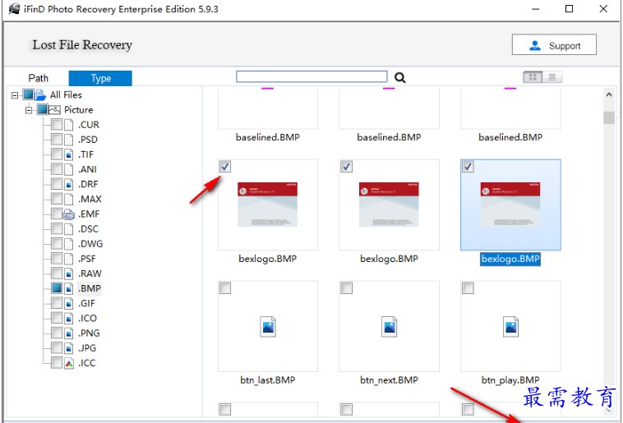Click the .CUR blank file icon

pyautogui.click(x=69, y=125)
